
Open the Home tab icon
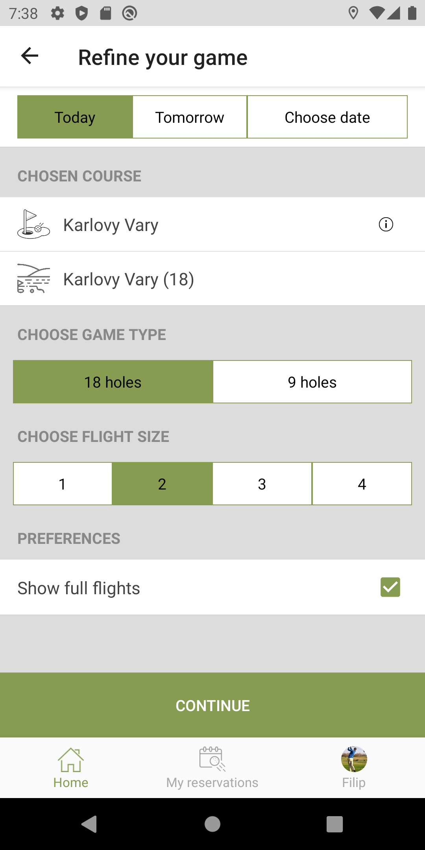pos(71,759)
